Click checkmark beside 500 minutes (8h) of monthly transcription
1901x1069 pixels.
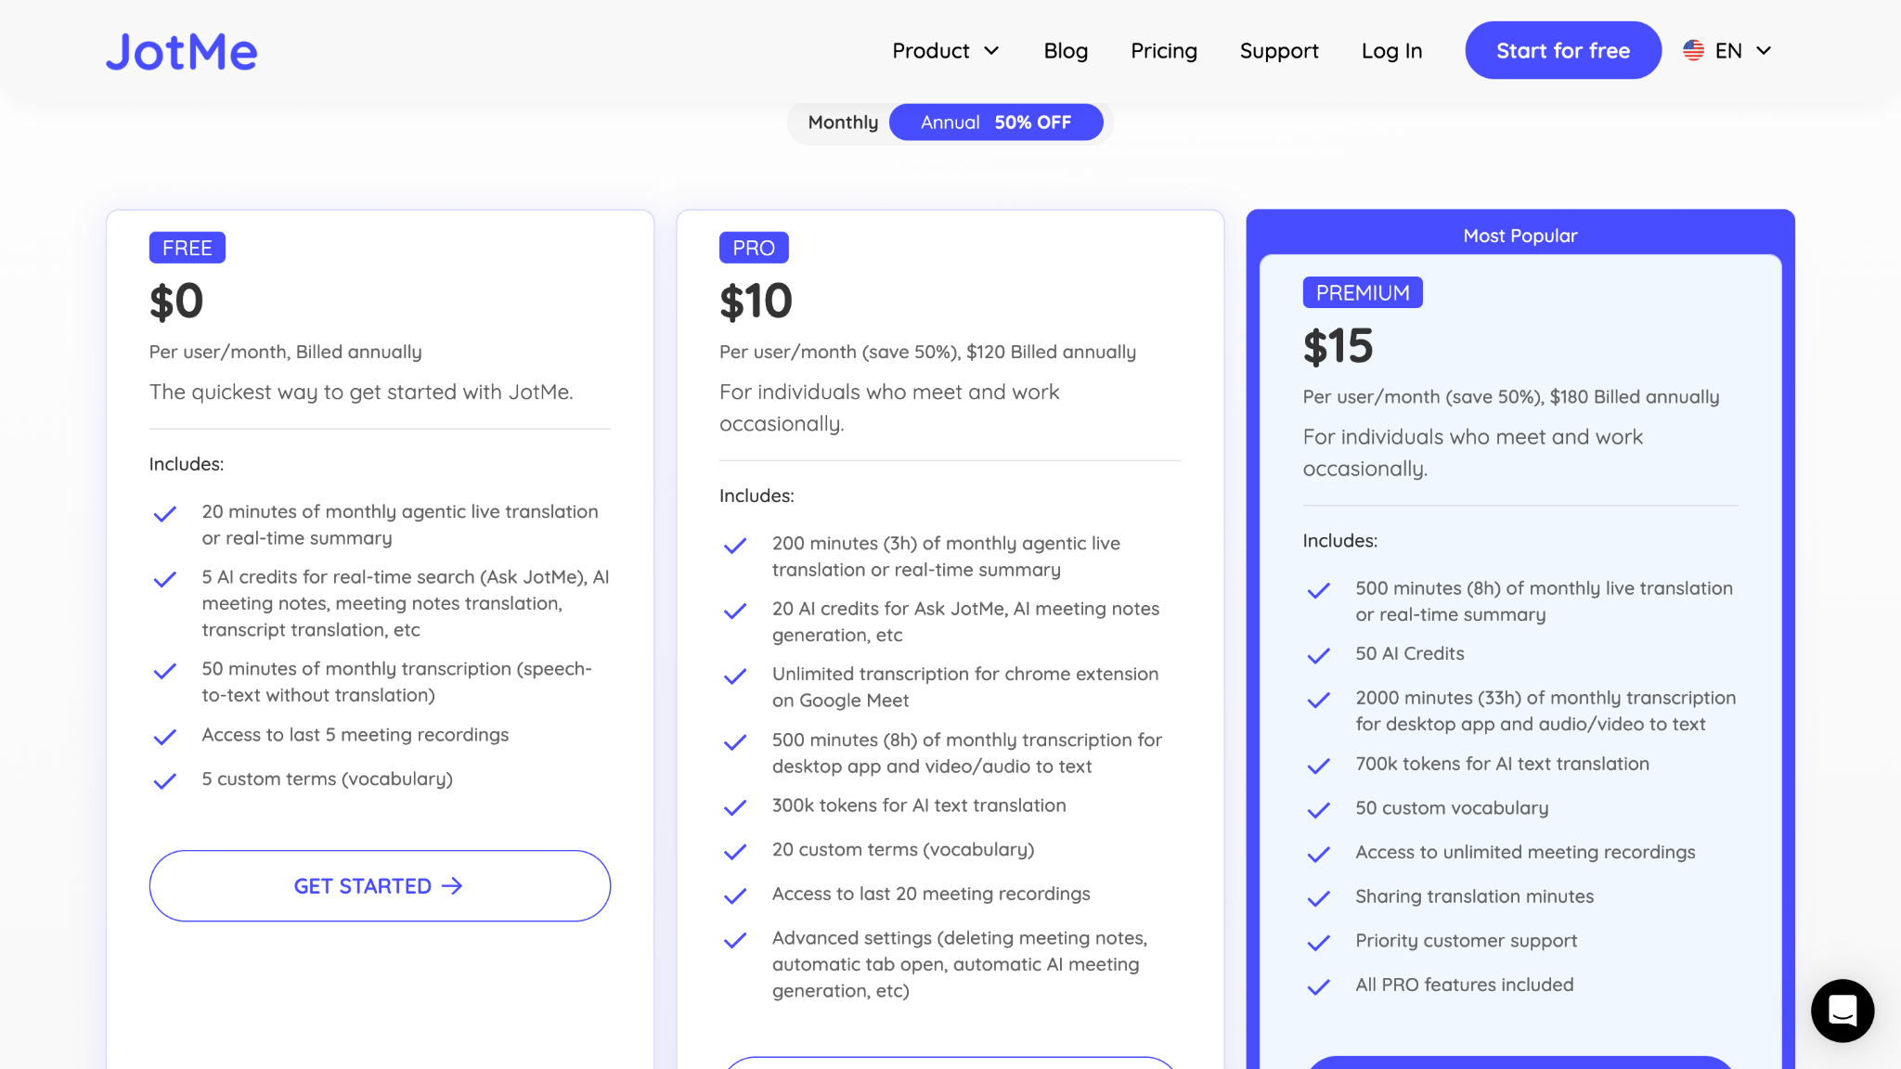(x=735, y=743)
